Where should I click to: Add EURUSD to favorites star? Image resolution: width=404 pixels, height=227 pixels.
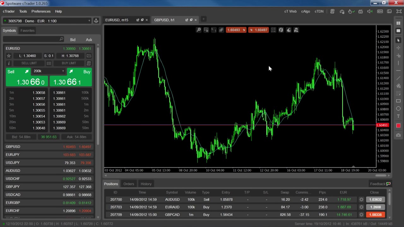[9, 56]
